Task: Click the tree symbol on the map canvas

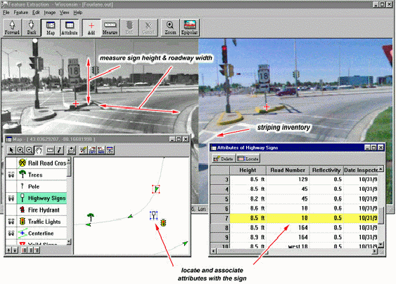Action: pyautogui.click(x=91, y=217)
